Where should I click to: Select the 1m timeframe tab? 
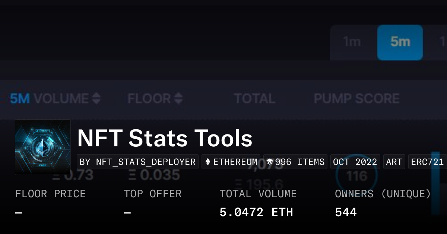(352, 42)
